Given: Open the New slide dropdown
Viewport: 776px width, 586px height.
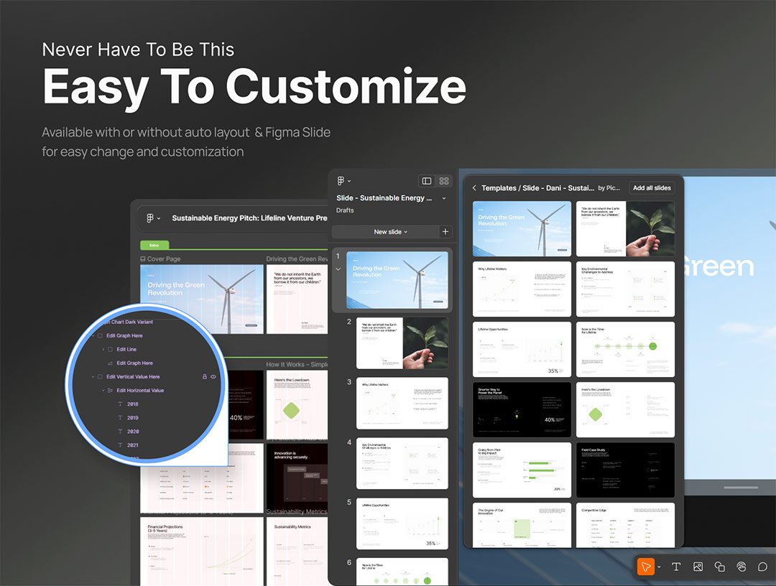Looking at the screenshot, I should 390,232.
